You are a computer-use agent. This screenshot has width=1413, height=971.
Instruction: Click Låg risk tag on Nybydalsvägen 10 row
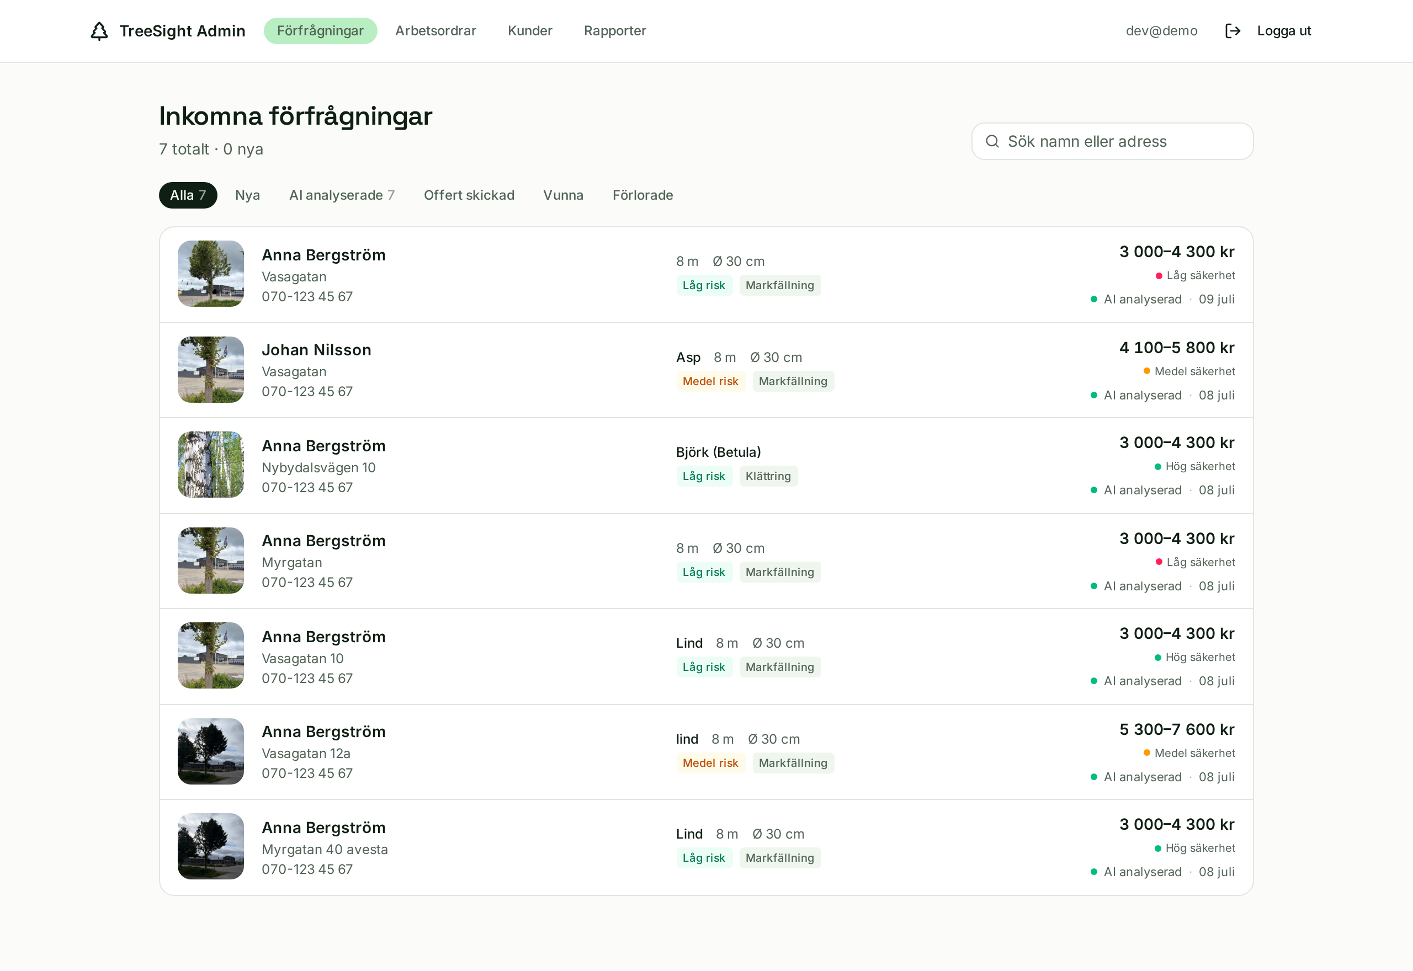(x=703, y=476)
